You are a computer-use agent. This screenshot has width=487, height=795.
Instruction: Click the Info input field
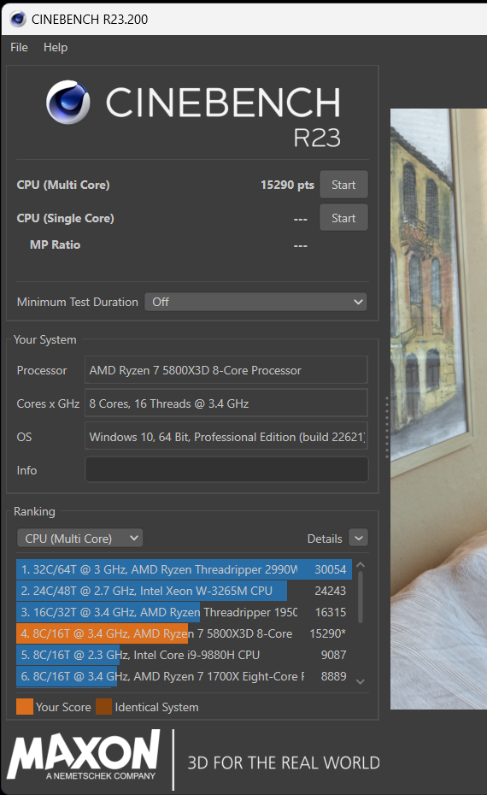226,469
